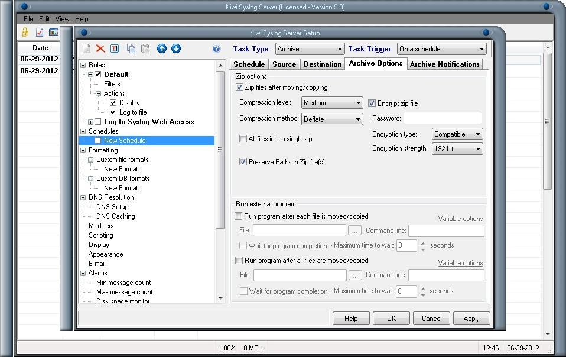Image resolution: width=566 pixels, height=357 pixels.
Task: Click the zip Password input field
Action: coord(443,118)
